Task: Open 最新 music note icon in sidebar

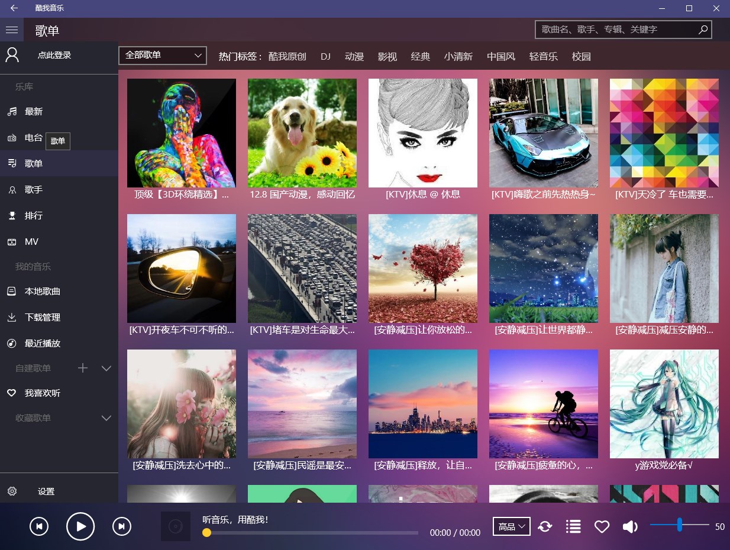Action: coord(12,112)
